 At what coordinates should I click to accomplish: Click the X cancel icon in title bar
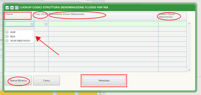pyautogui.click(x=12, y=8)
